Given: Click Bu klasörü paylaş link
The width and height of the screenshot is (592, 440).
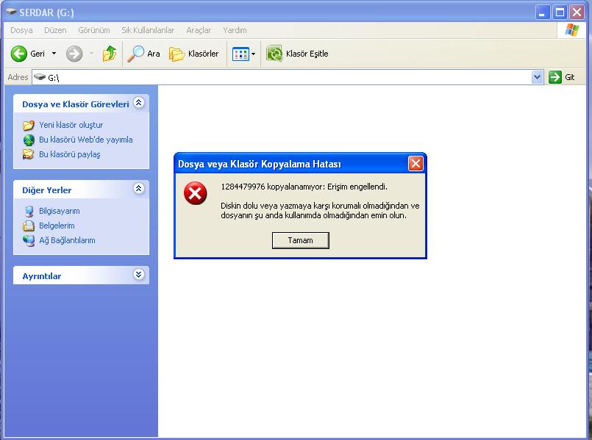Looking at the screenshot, I should tap(69, 154).
